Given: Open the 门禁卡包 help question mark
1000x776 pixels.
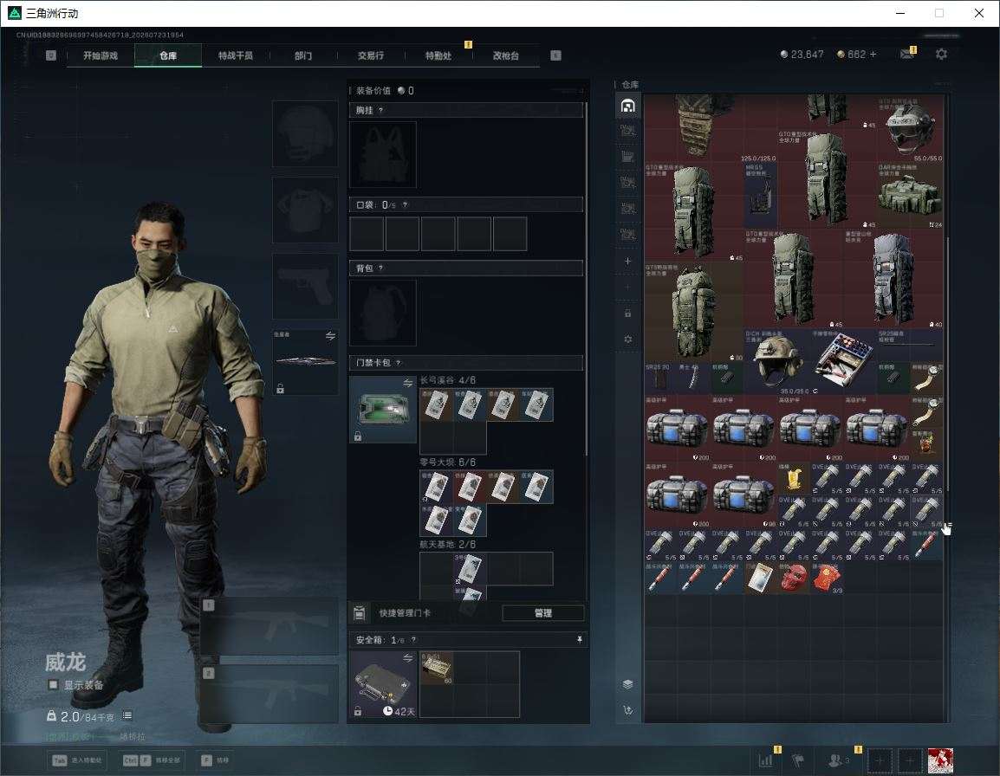Looking at the screenshot, I should pos(398,363).
